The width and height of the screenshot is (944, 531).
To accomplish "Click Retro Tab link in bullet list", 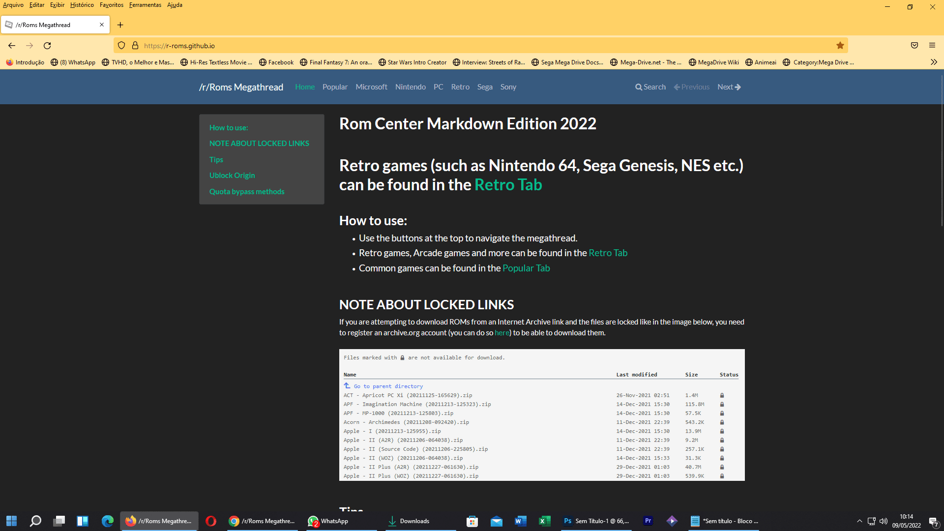I will point(608,253).
